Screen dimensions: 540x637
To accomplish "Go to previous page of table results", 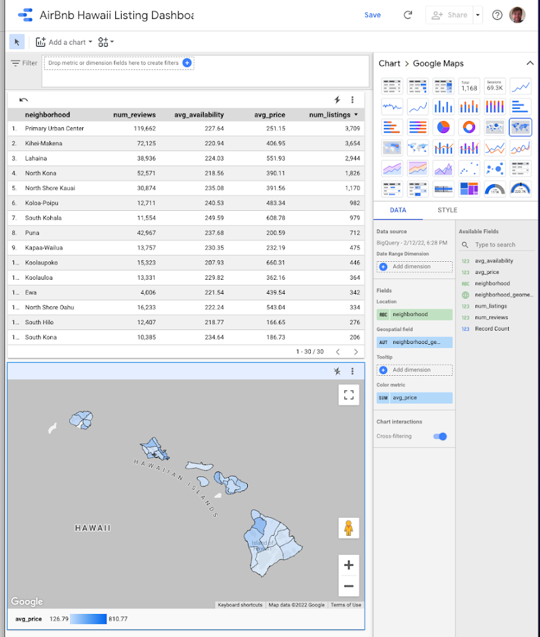I will click(337, 352).
